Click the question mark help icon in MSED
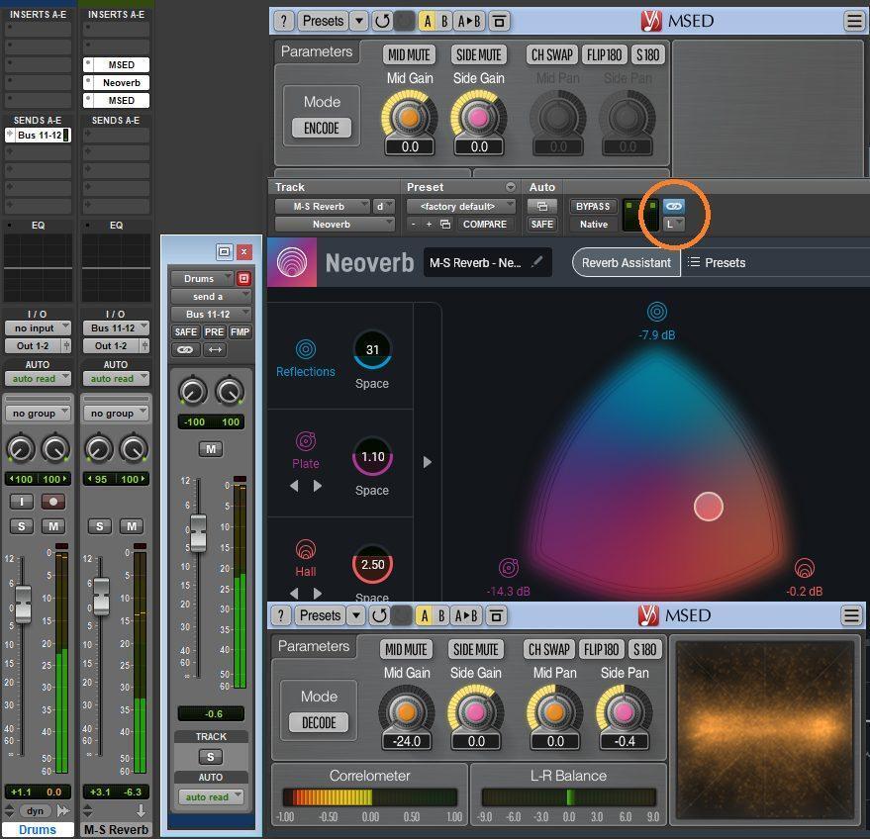 click(282, 20)
